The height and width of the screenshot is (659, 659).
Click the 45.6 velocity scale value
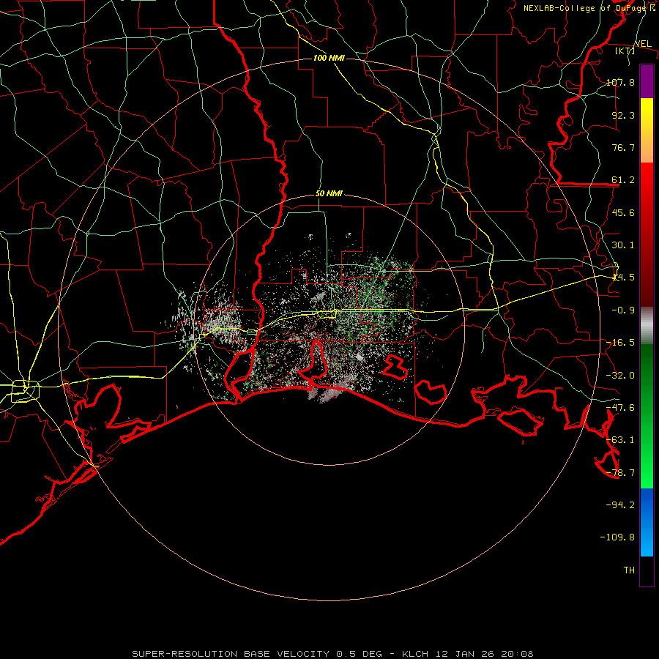623,212
